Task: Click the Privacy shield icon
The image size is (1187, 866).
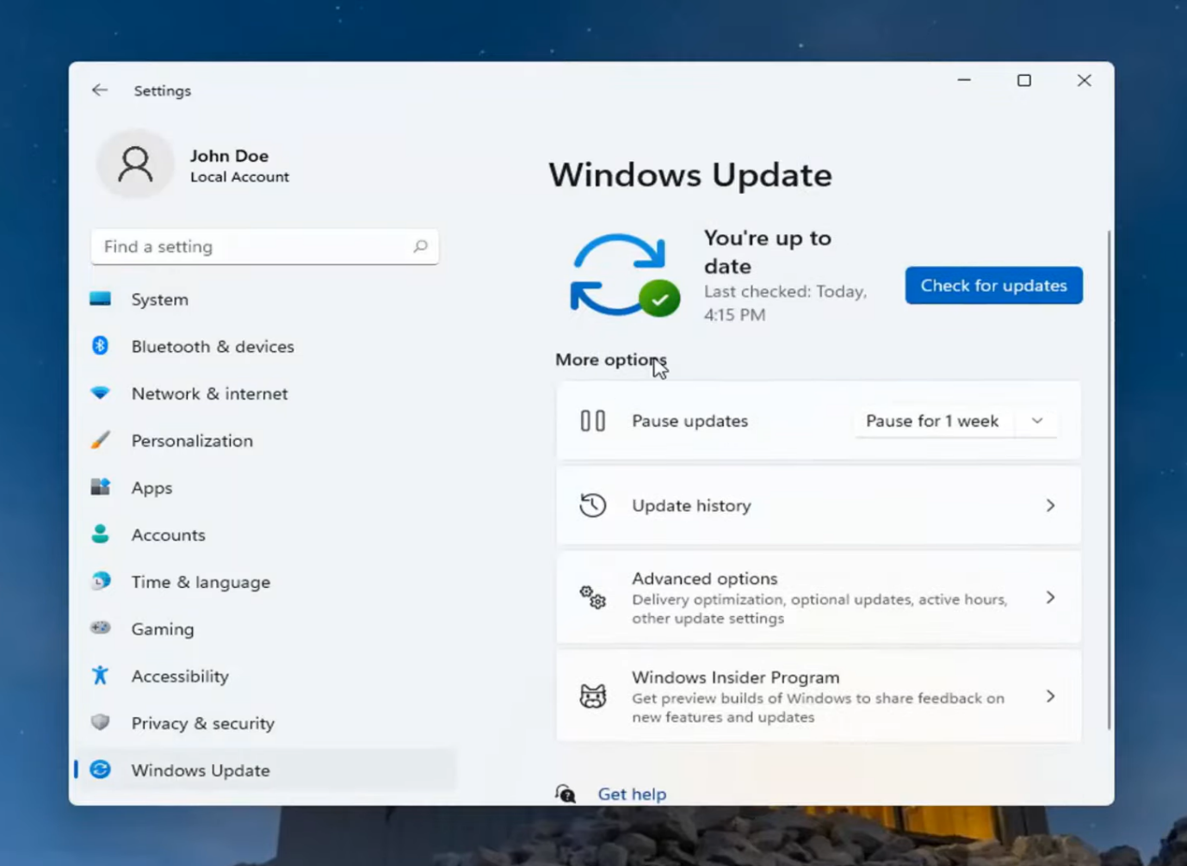Action: [100, 722]
